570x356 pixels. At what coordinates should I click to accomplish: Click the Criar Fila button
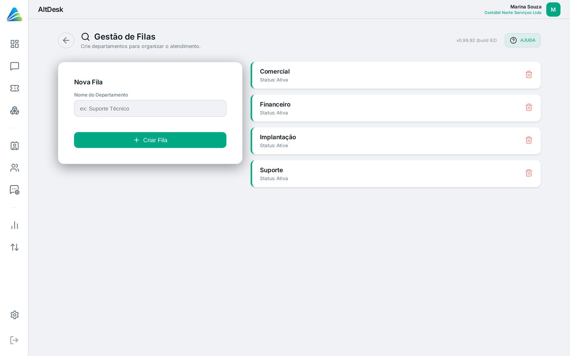click(x=150, y=140)
